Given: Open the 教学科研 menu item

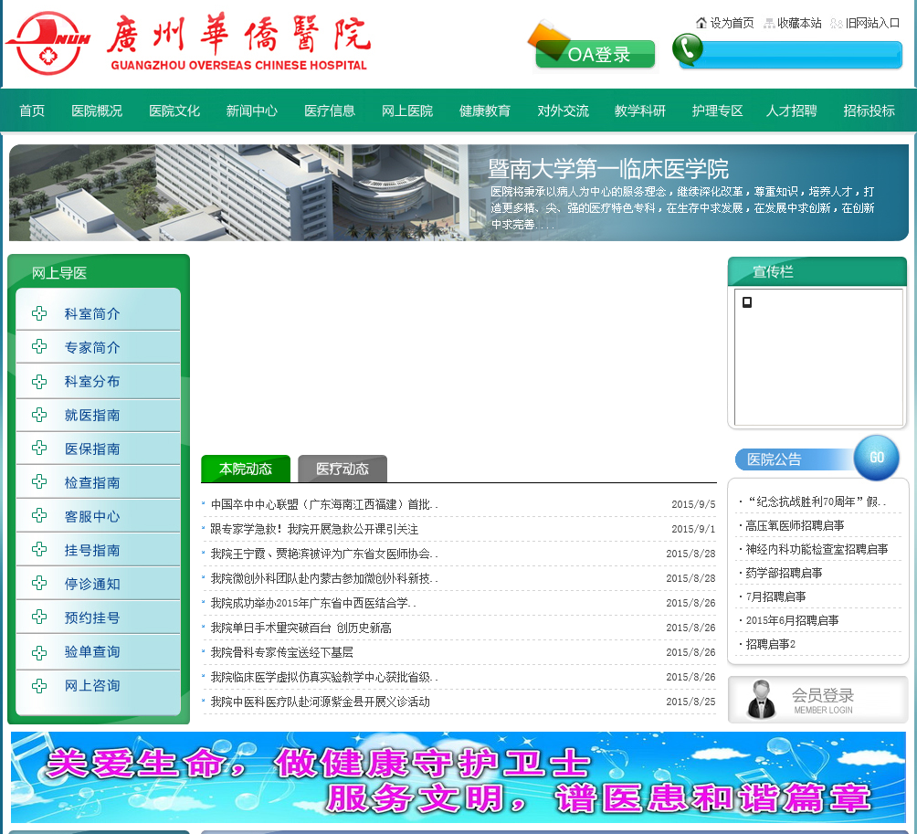Looking at the screenshot, I should click(640, 111).
